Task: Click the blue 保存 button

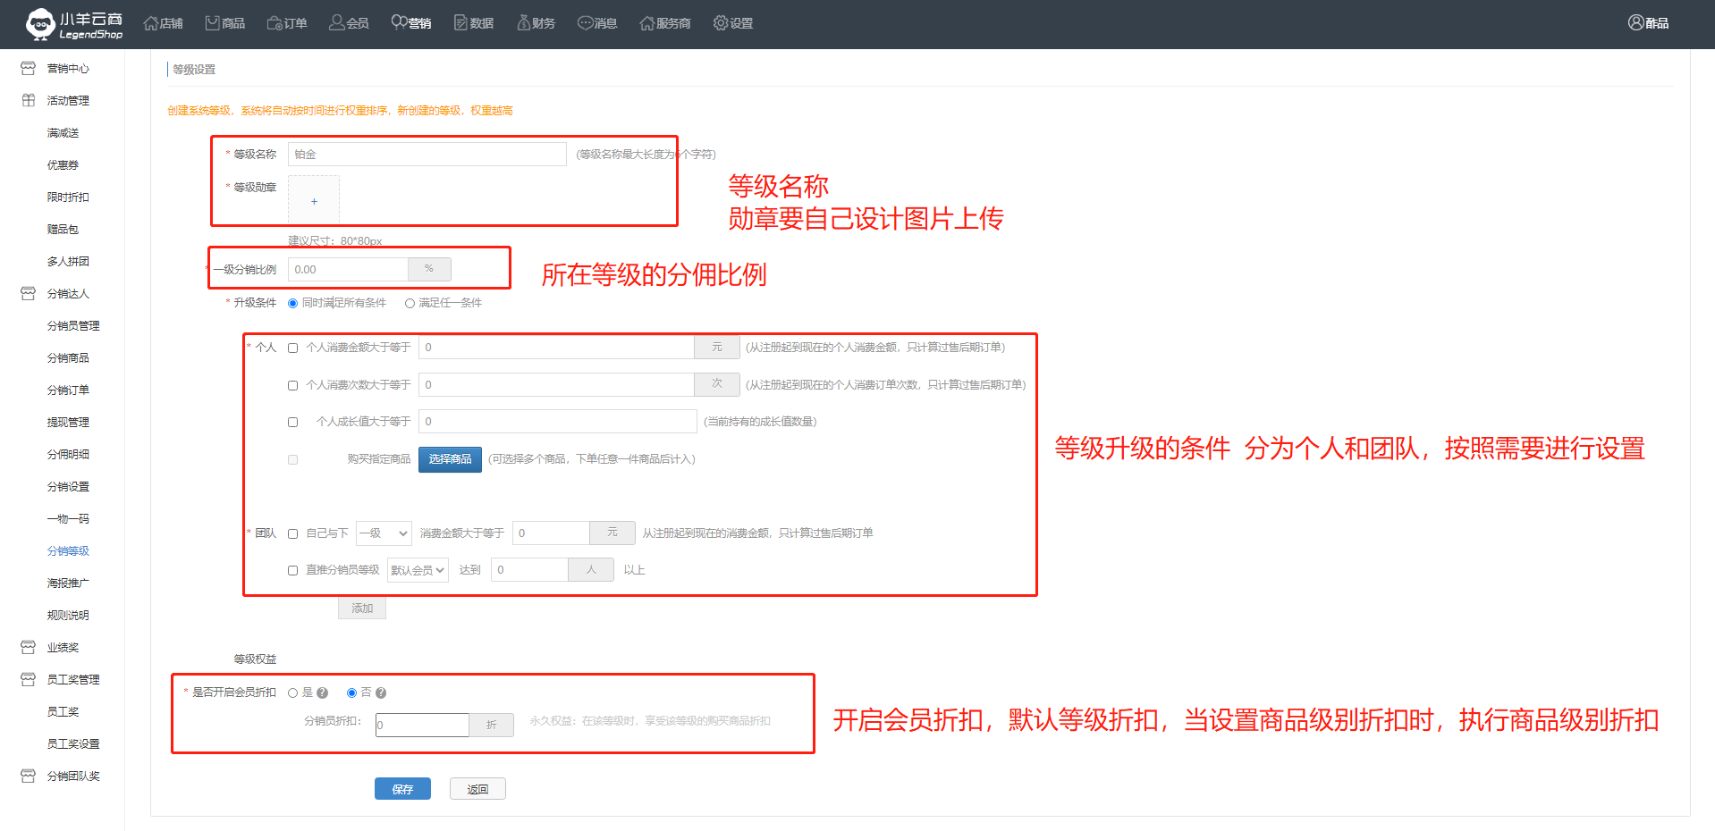Action: (402, 789)
